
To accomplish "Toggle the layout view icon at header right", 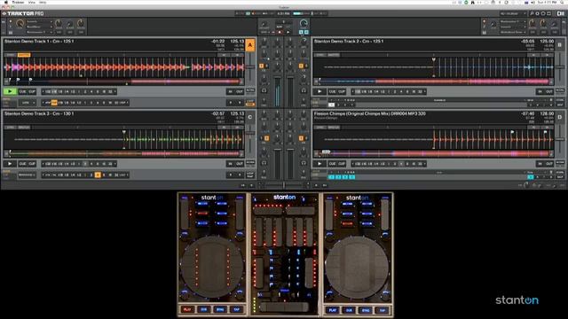I will (x=560, y=13).
